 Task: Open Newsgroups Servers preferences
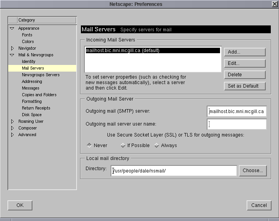(x=41, y=75)
